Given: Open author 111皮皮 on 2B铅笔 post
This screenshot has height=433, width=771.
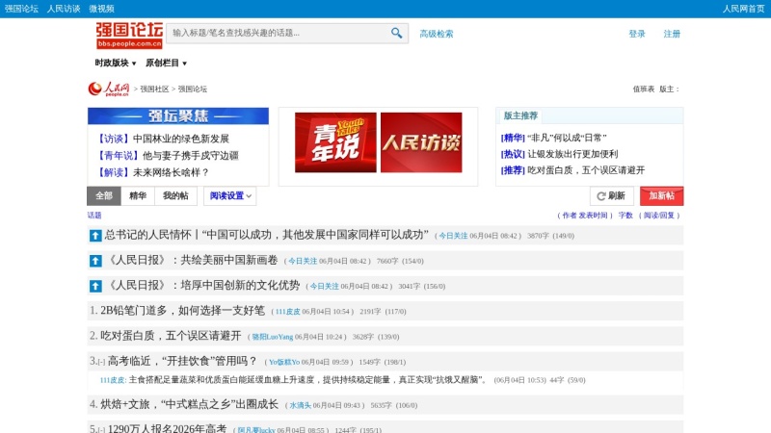Looking at the screenshot, I should point(287,312).
